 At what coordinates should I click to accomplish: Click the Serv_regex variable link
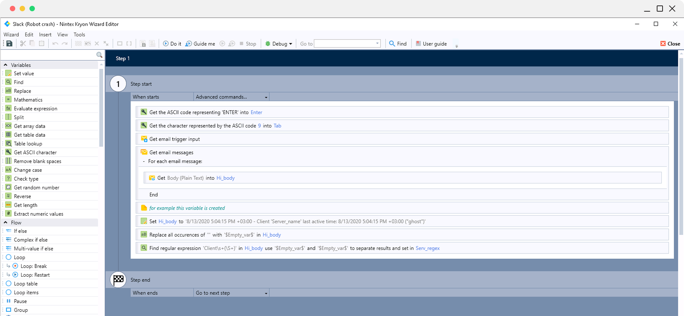tap(427, 248)
